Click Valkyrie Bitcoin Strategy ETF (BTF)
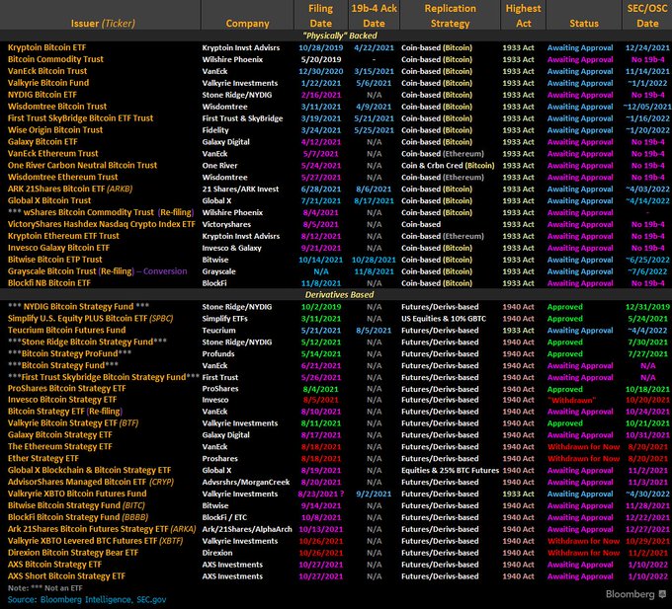Viewport: 672px width, 609px height. [73, 422]
